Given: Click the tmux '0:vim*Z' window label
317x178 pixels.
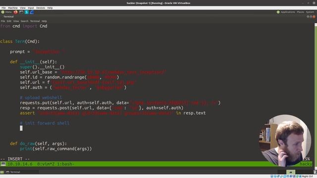Looking at the screenshot, I should click(46, 164).
